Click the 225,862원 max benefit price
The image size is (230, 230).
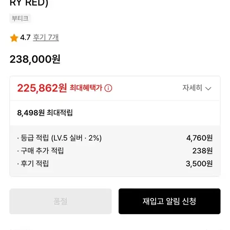42,88
